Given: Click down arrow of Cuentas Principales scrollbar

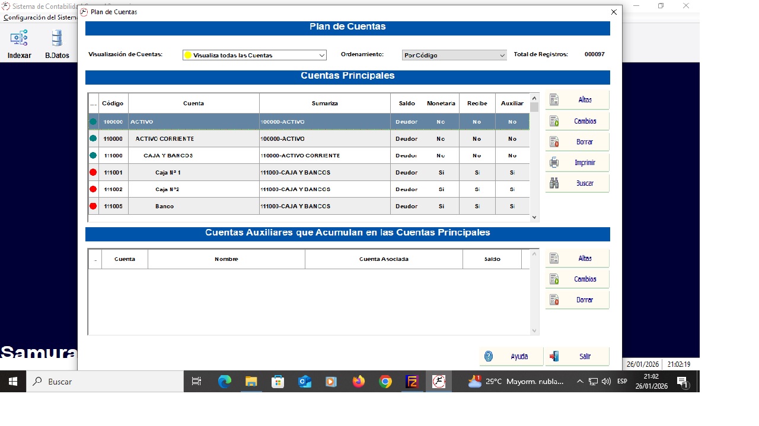Looking at the screenshot, I should tap(534, 217).
